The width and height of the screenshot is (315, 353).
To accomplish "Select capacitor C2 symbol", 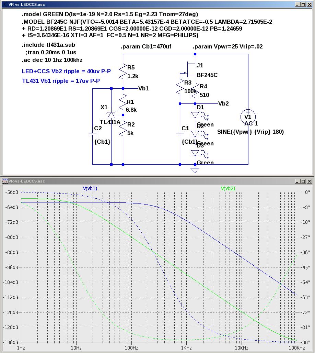I will (x=92, y=134).
